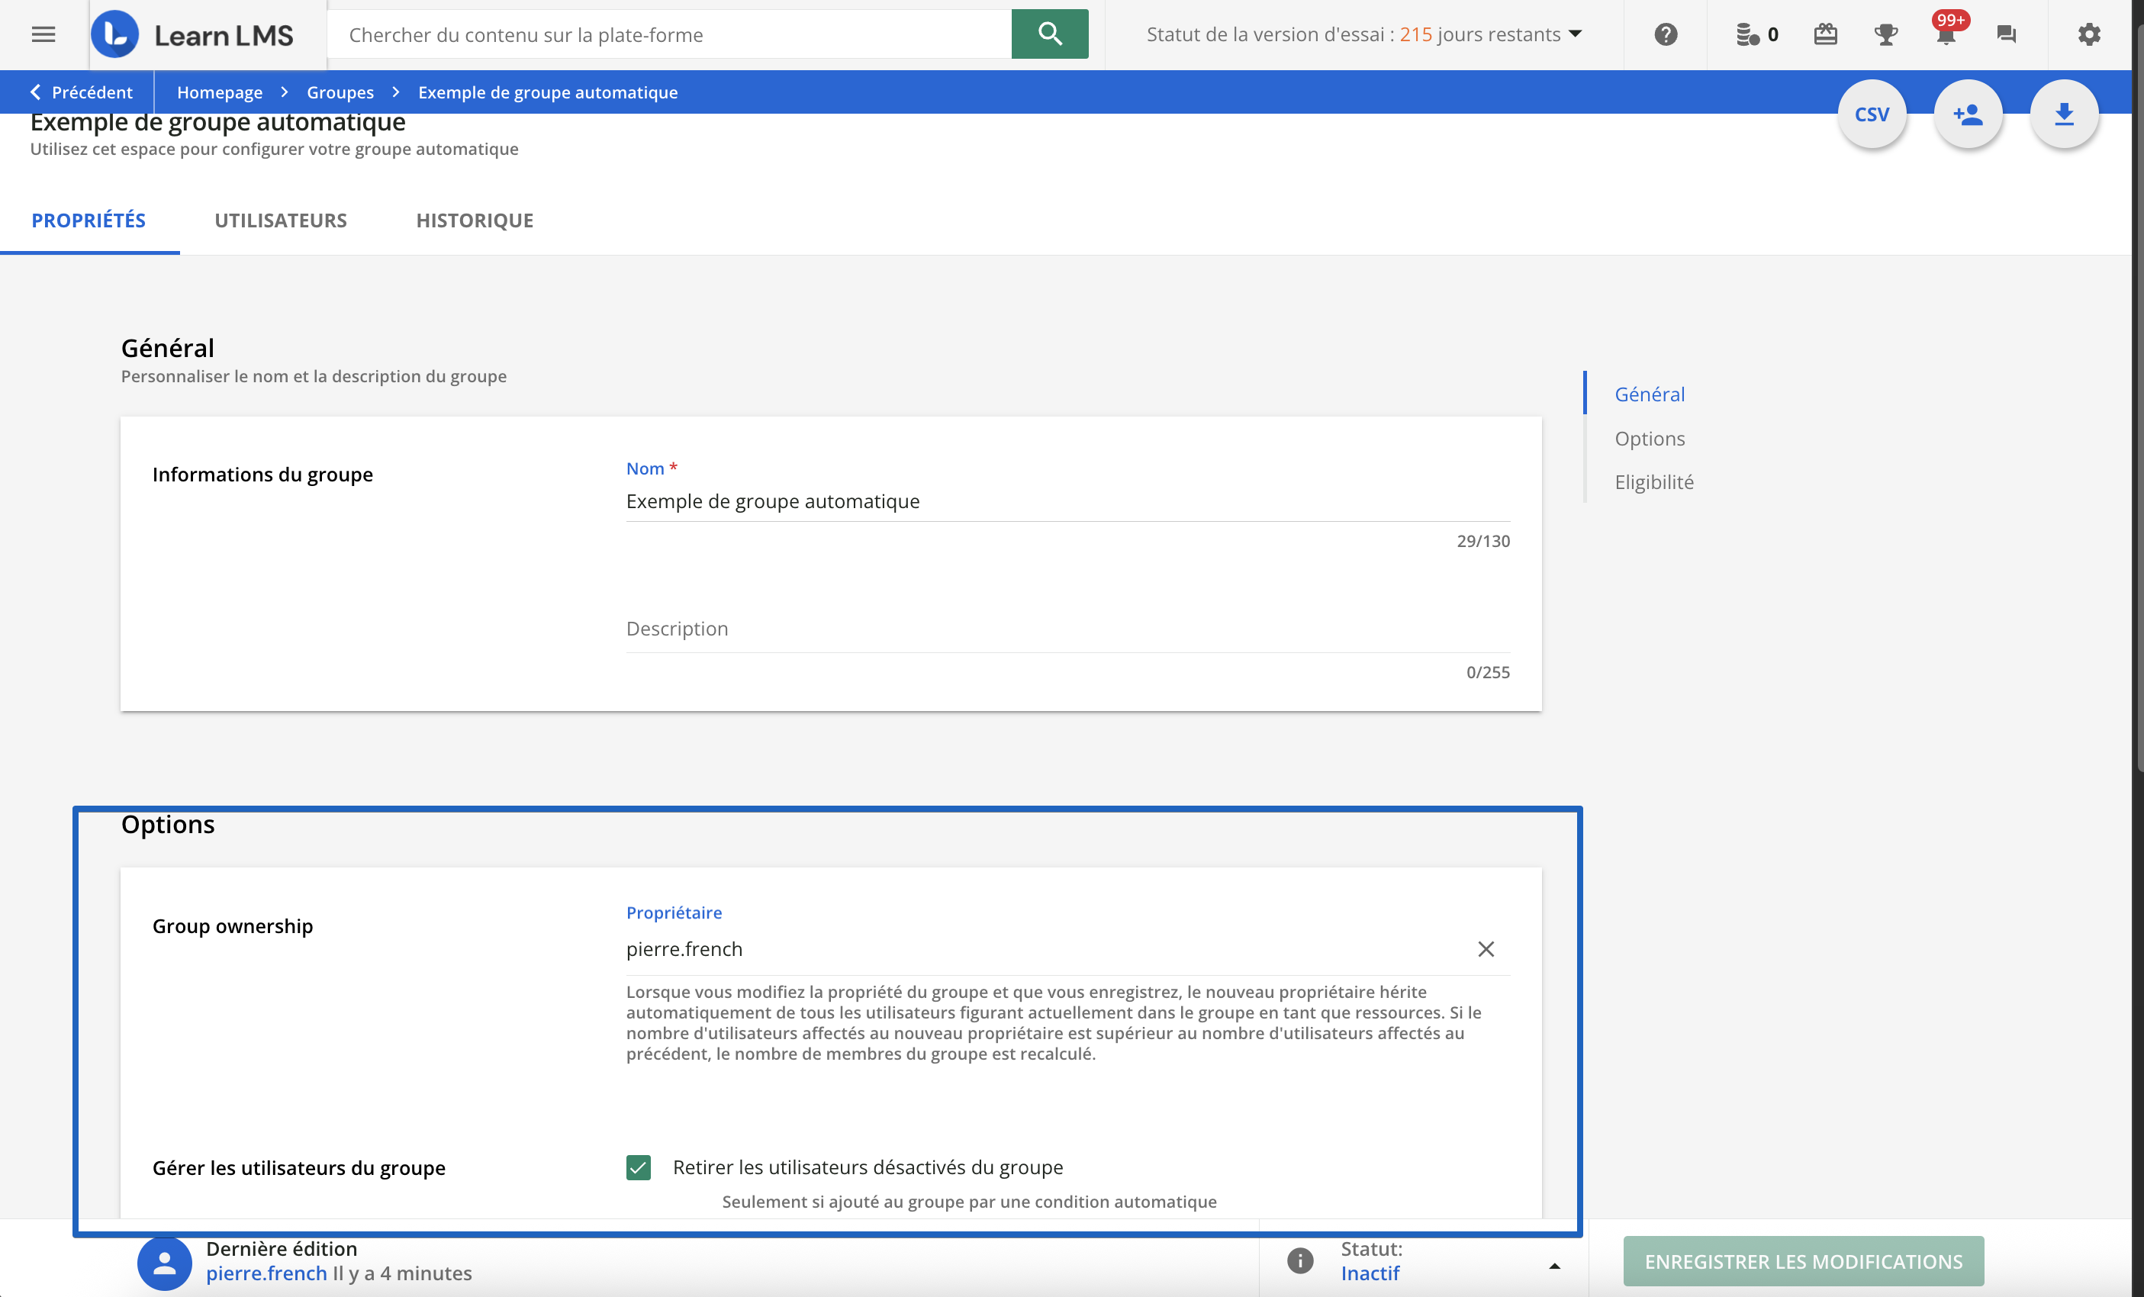Click the Statut info icon
This screenshot has width=2144, height=1297.
coord(1300,1260)
